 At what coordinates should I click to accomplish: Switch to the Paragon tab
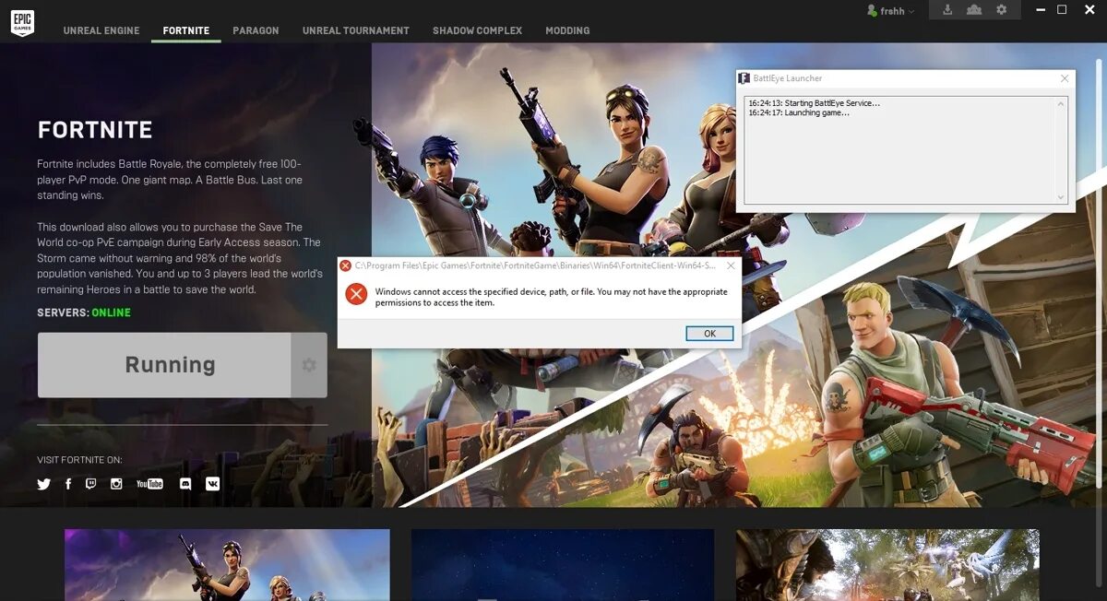[256, 30]
